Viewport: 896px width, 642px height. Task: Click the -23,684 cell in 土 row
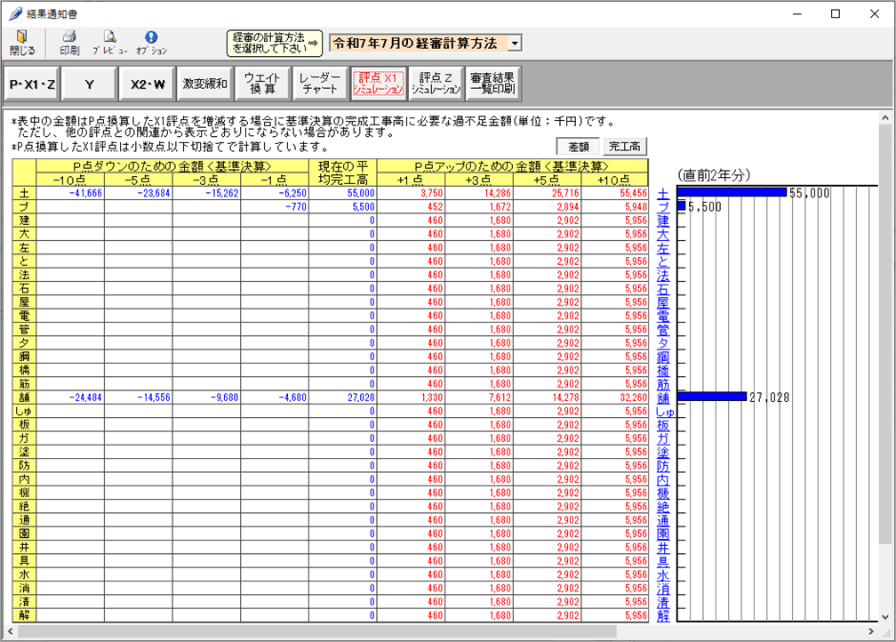[x=139, y=193]
